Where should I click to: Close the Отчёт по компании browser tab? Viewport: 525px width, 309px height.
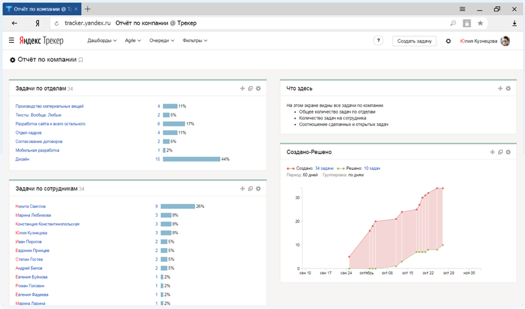(x=76, y=9)
